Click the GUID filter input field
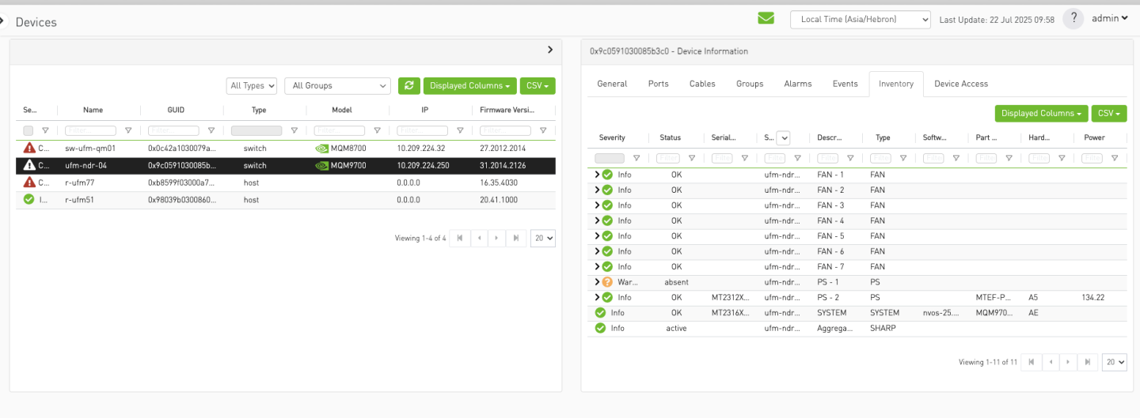1140x418 pixels. point(174,130)
